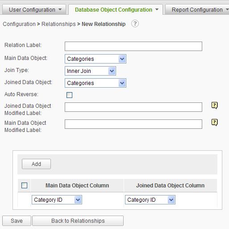Open the Main Data Object dropdown
229x229 pixels.
pos(96,59)
